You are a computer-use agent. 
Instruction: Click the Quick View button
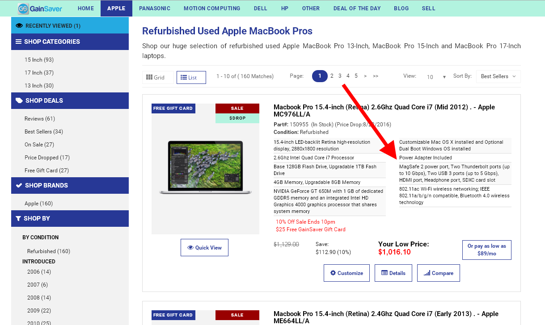point(204,248)
